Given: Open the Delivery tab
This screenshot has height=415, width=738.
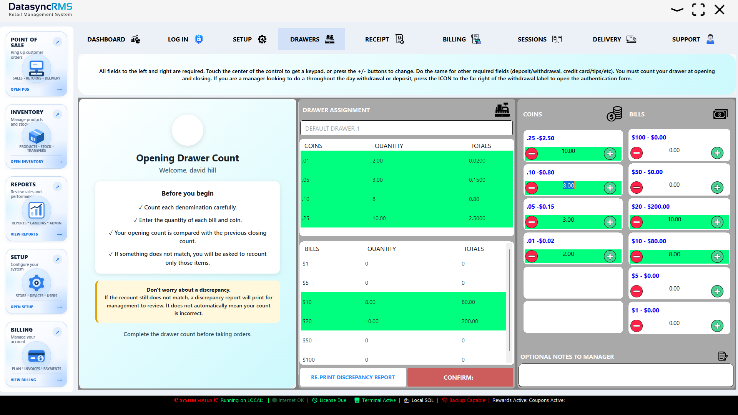Looking at the screenshot, I should 614,39.
